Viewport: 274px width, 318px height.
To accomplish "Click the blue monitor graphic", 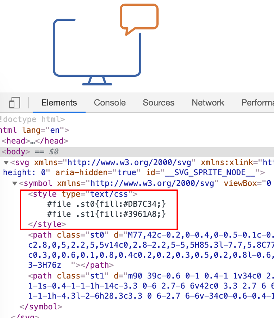I will (x=97, y=52).
